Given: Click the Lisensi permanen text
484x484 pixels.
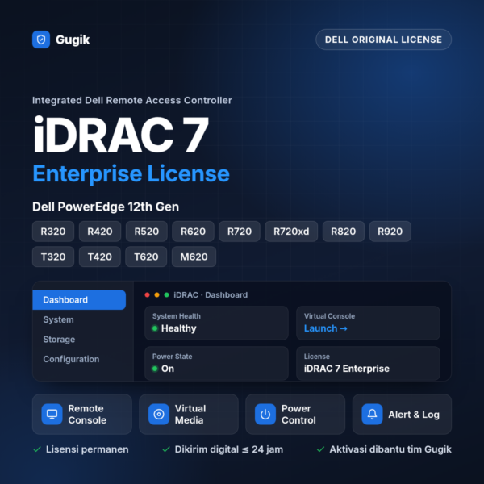Looking at the screenshot, I should click(87, 449).
